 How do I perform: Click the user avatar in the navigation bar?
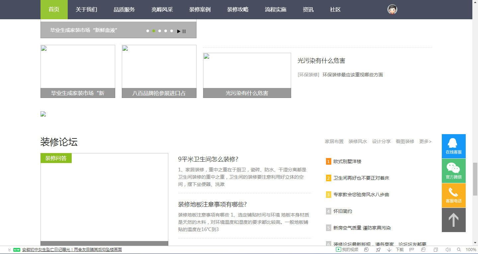392,10
